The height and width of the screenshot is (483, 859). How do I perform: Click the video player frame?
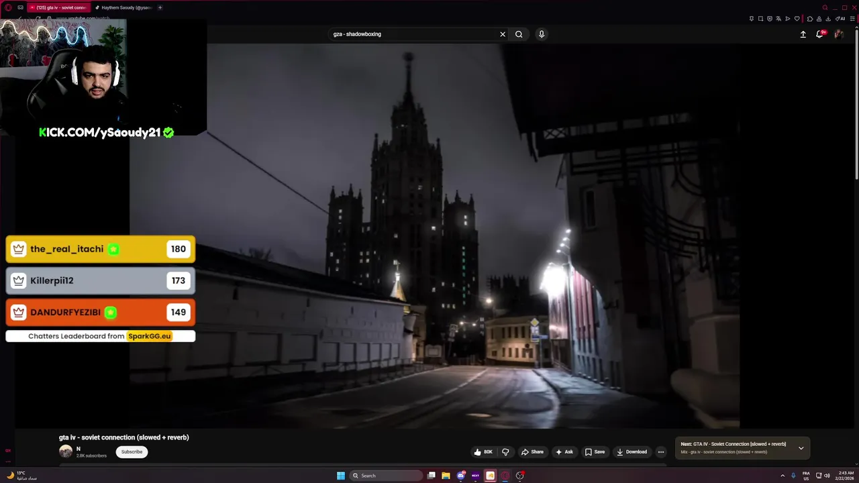[434, 236]
